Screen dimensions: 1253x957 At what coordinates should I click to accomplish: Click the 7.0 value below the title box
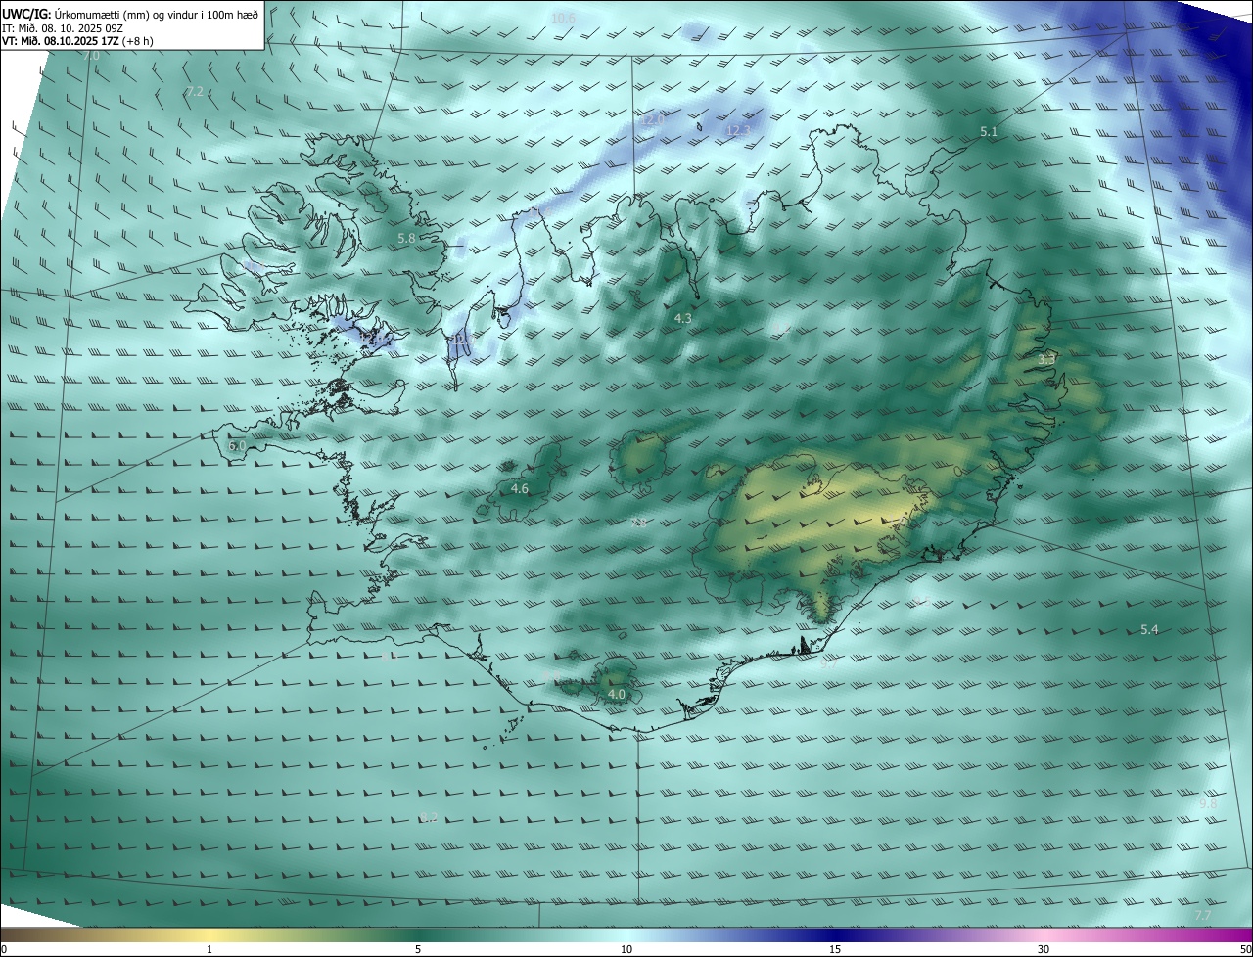click(x=91, y=57)
